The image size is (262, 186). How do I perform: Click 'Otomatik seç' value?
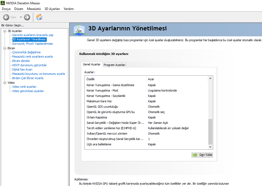pos(156,112)
